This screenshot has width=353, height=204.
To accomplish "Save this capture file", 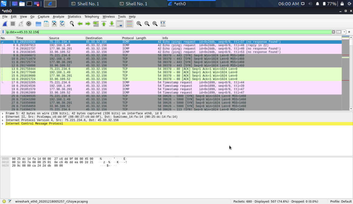I will pyautogui.click(x=46, y=24).
